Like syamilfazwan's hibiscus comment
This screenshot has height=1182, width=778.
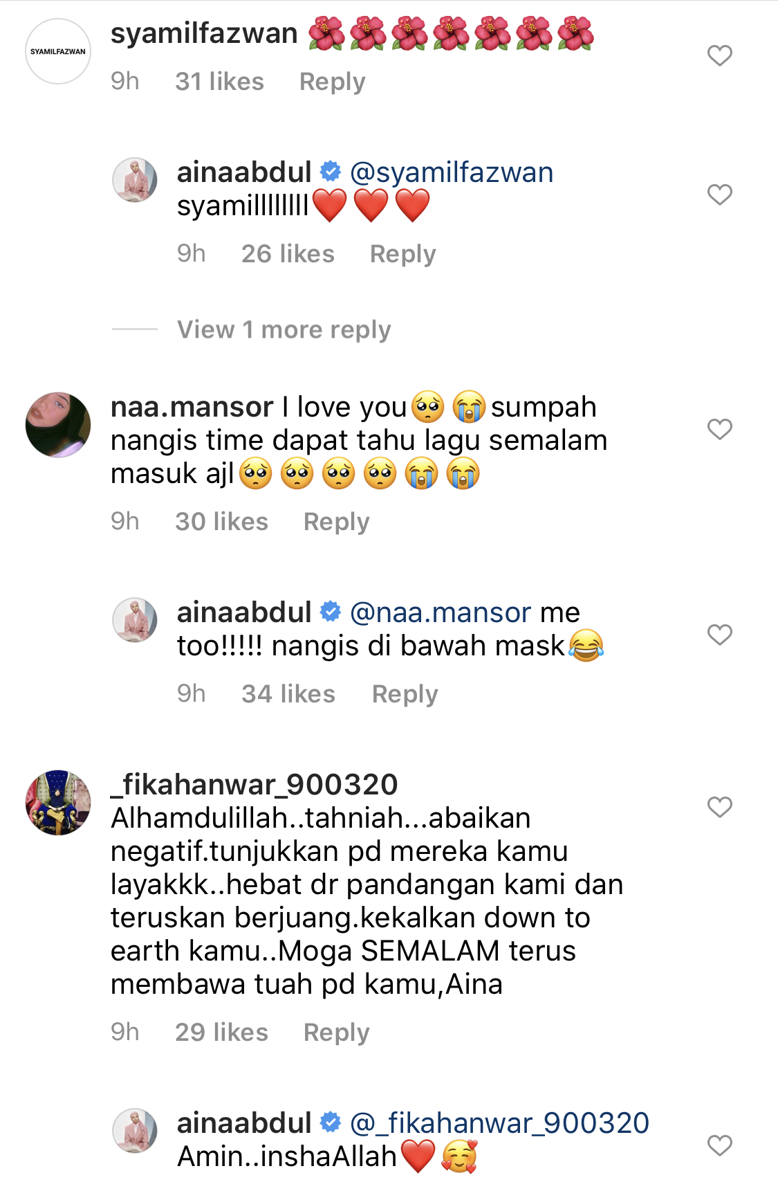720,55
